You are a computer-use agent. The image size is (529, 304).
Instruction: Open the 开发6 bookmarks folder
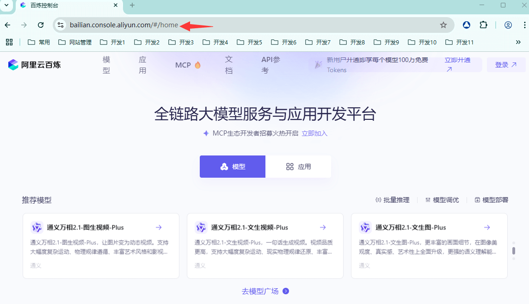[284, 42]
